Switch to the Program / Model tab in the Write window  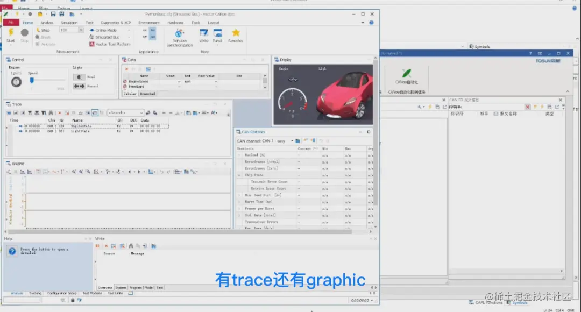click(x=141, y=288)
